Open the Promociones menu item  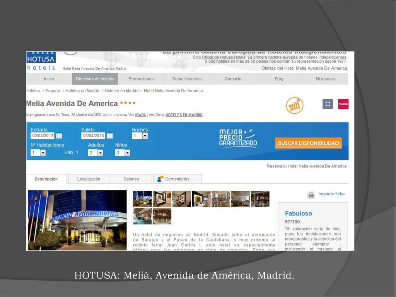[141, 79]
